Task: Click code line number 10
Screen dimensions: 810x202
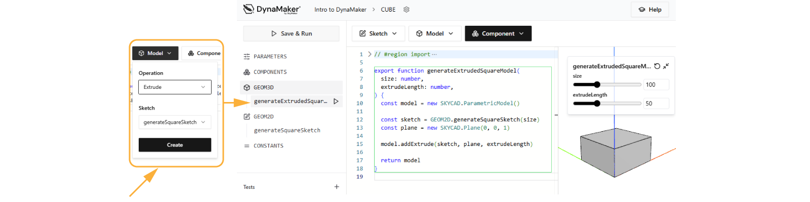Action: pos(359,104)
